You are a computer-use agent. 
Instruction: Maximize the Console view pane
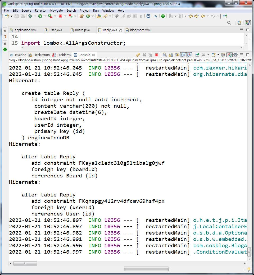248,54
